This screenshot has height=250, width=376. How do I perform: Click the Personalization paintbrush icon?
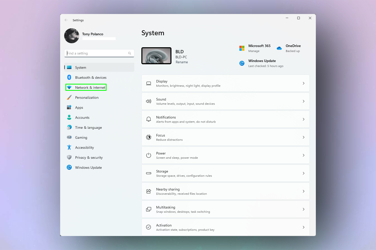69,97
